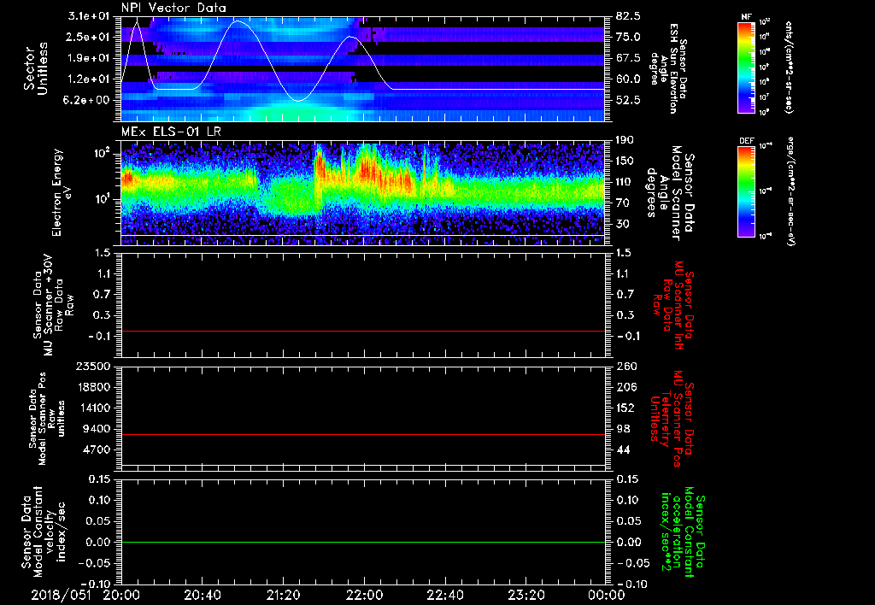Viewport: 875px width, 605px height.
Task: Click the 152 telemetry tick label
Action: point(625,408)
